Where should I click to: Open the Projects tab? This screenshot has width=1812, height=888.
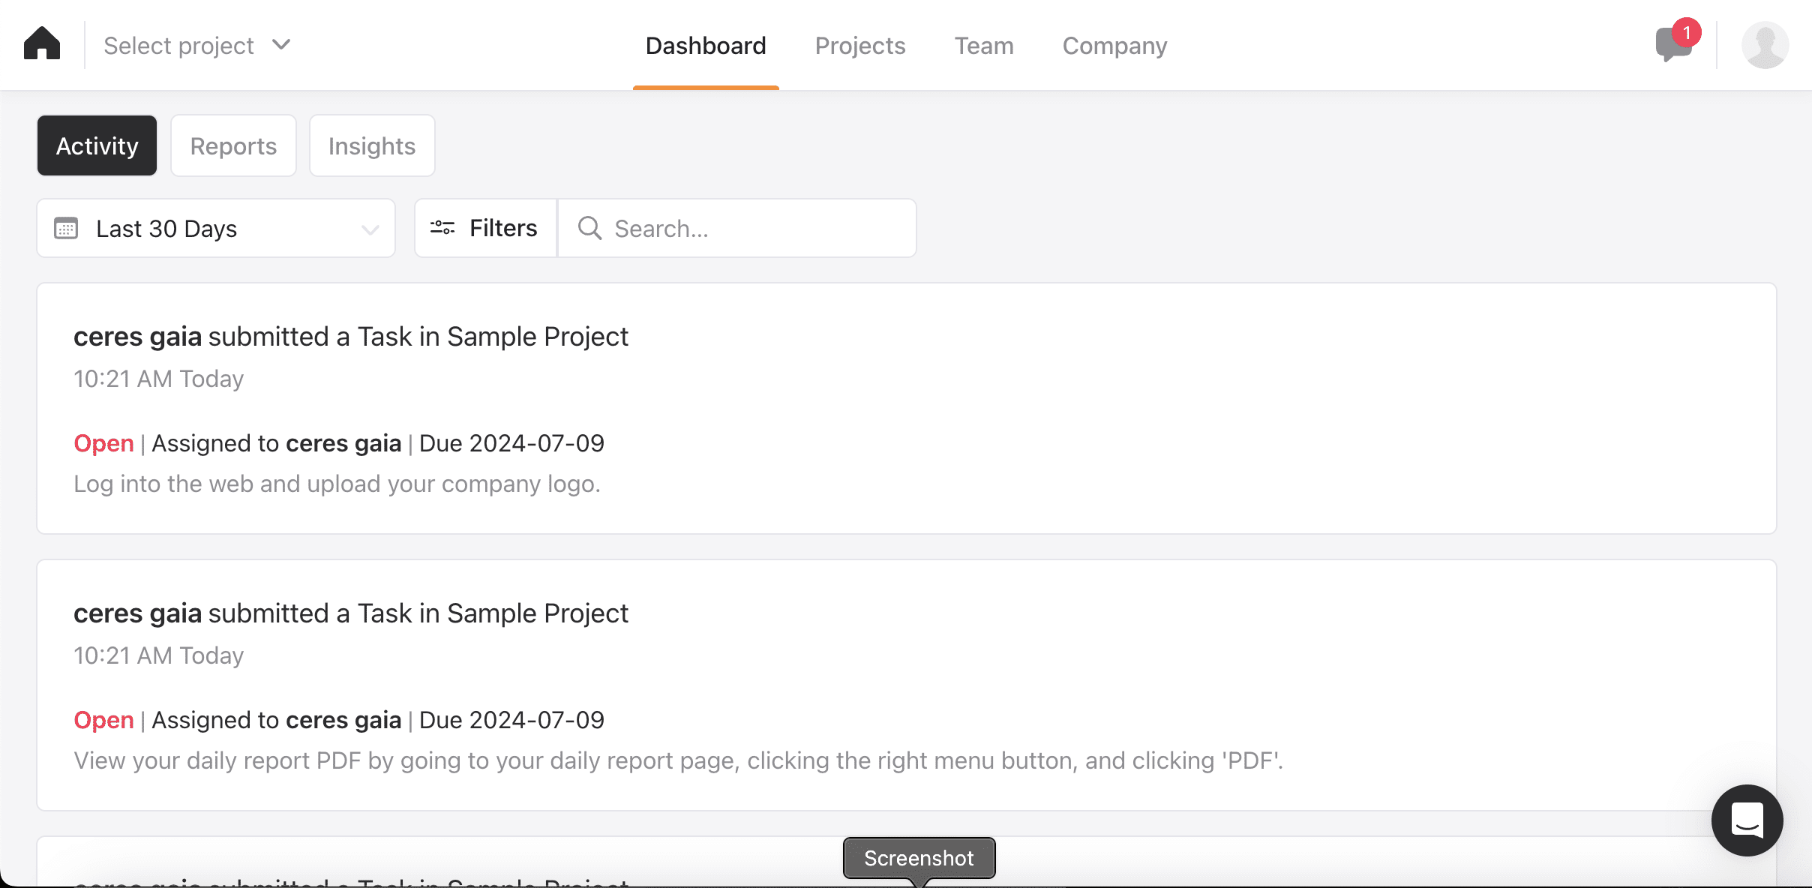[x=860, y=46]
